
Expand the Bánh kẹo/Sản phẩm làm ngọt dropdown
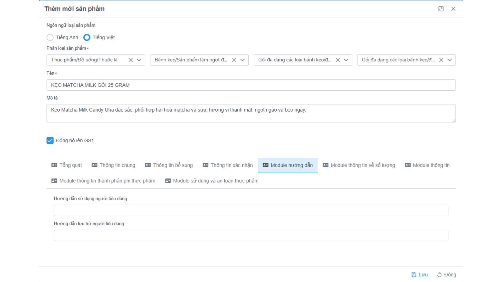[243, 60]
